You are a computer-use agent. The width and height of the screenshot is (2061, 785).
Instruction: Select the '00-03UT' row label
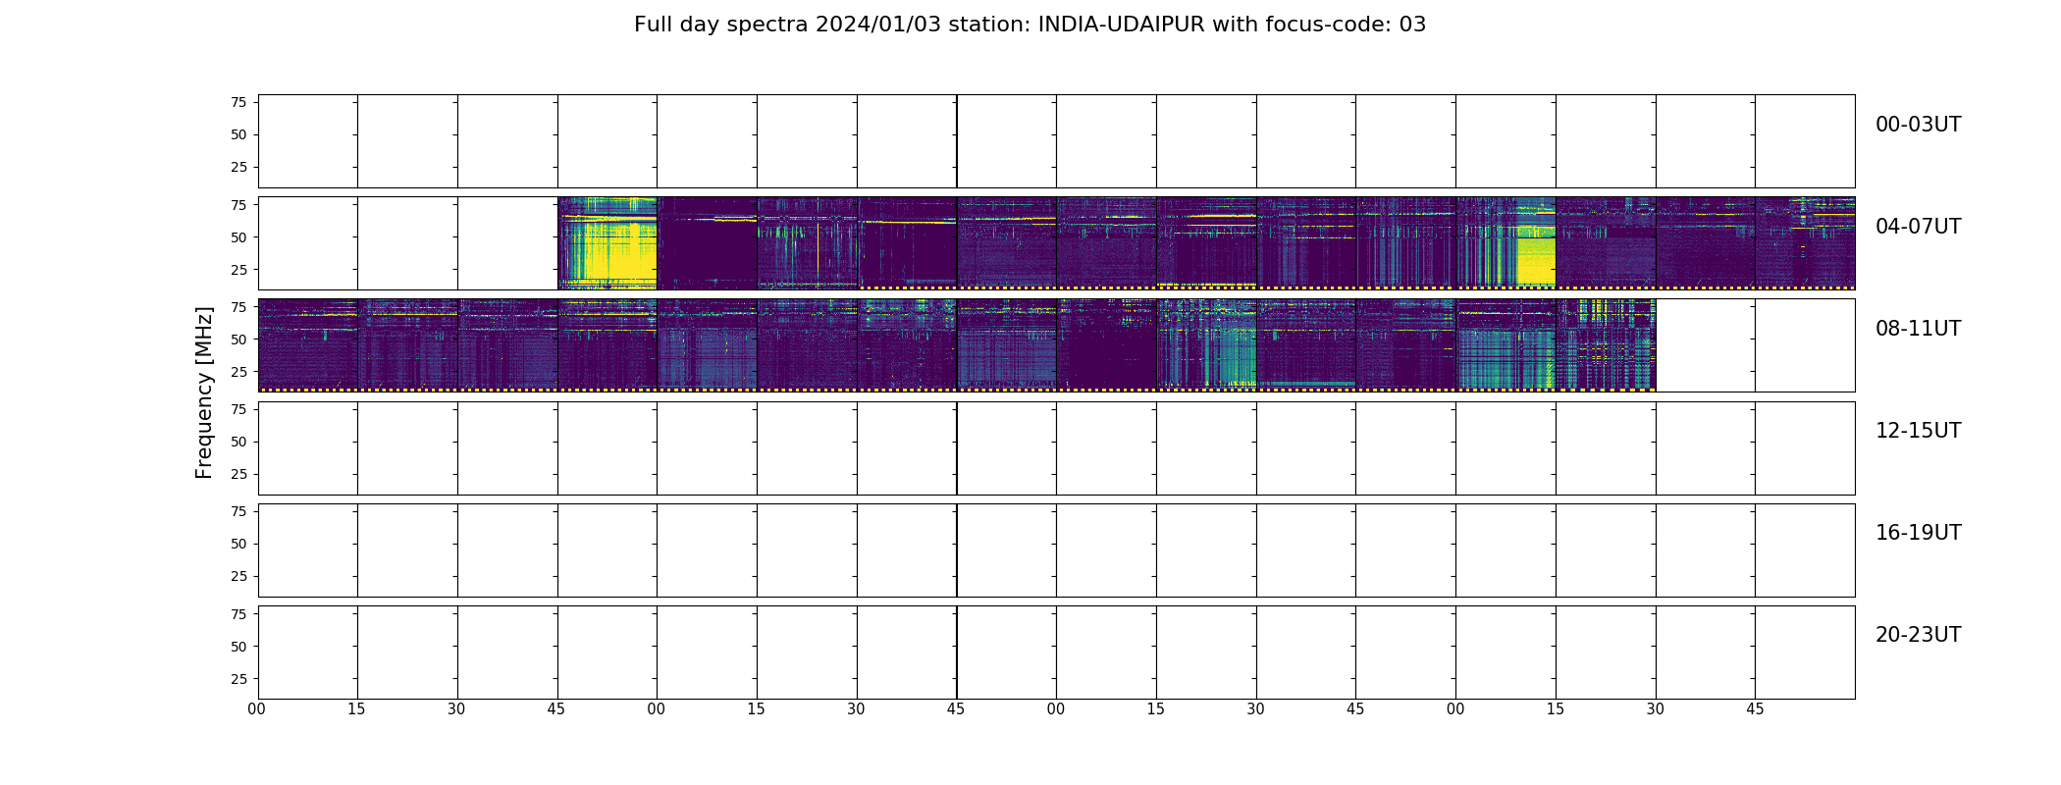coord(1918,125)
